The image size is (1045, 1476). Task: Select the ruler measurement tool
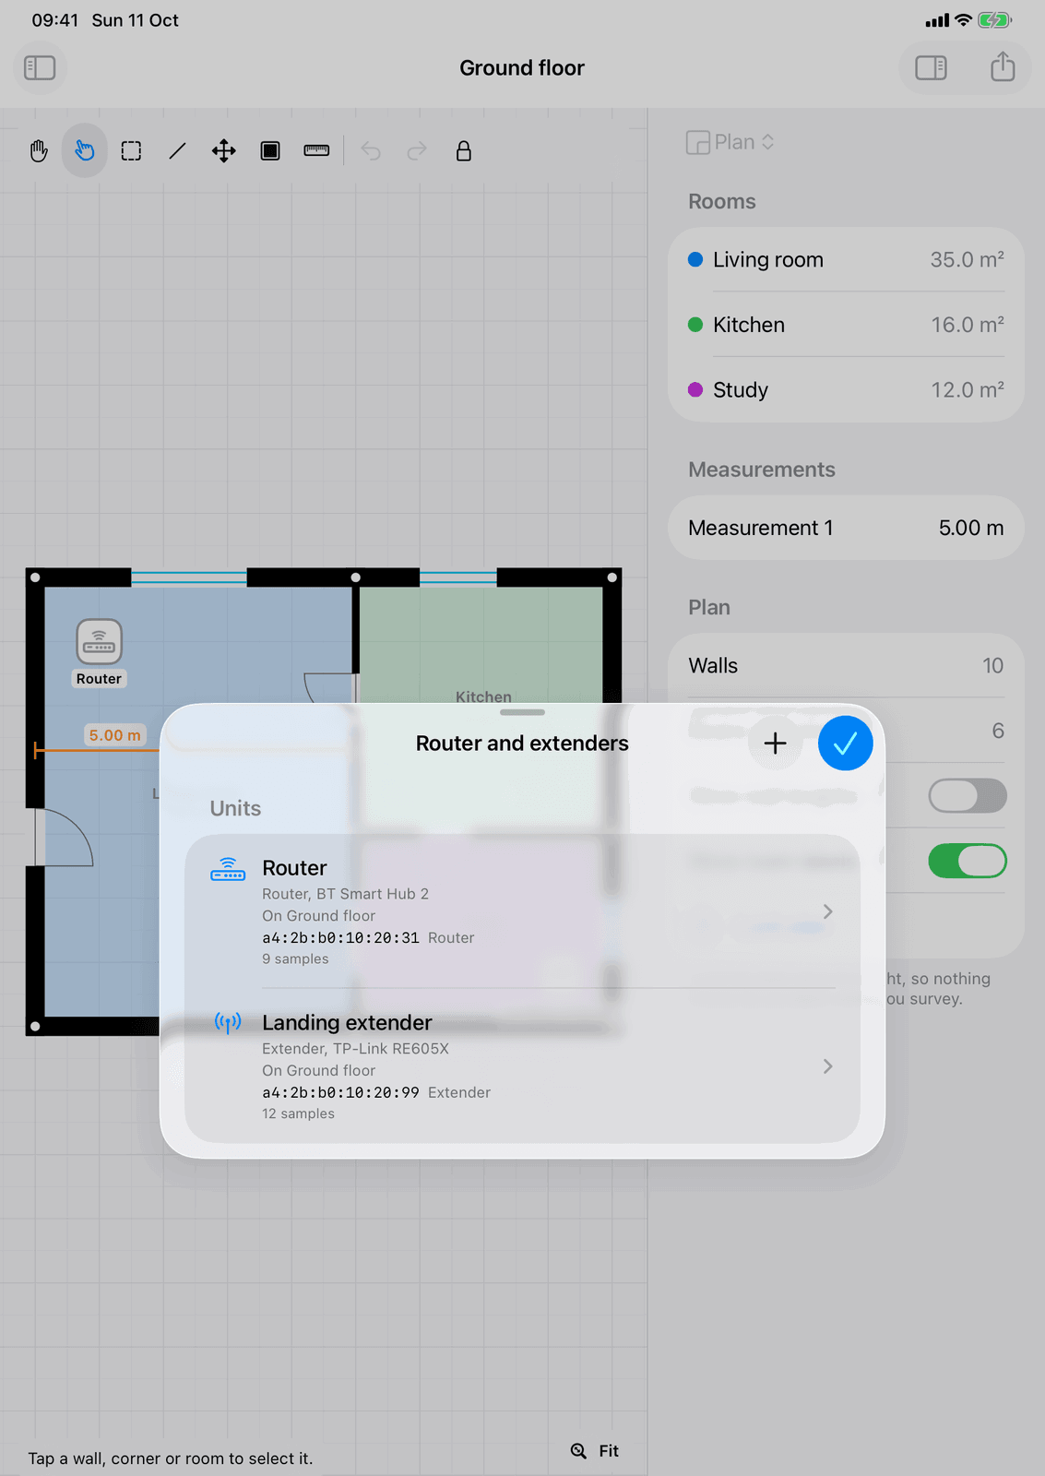tap(316, 150)
